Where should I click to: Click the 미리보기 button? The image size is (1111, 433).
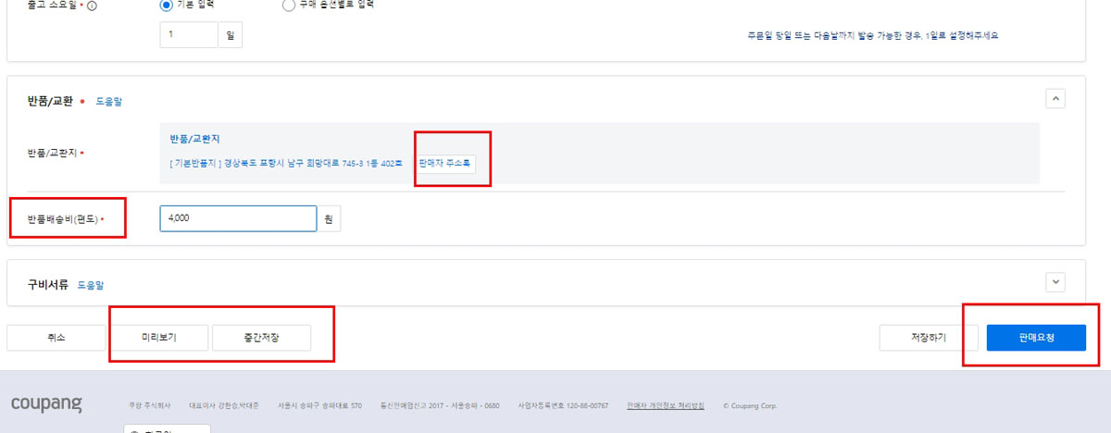(x=159, y=338)
